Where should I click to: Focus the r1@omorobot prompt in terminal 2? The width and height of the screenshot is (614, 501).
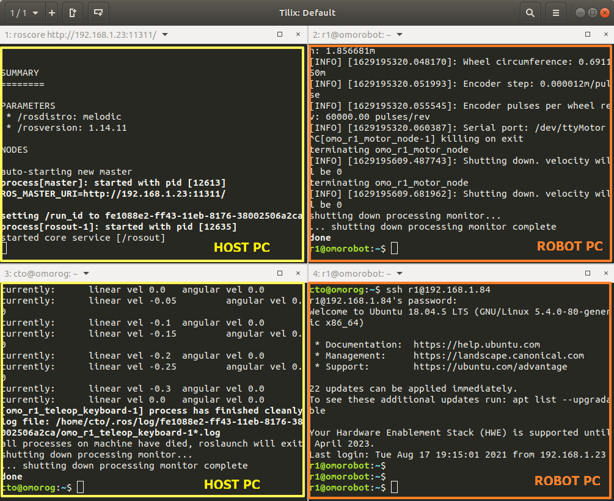[x=348, y=248]
